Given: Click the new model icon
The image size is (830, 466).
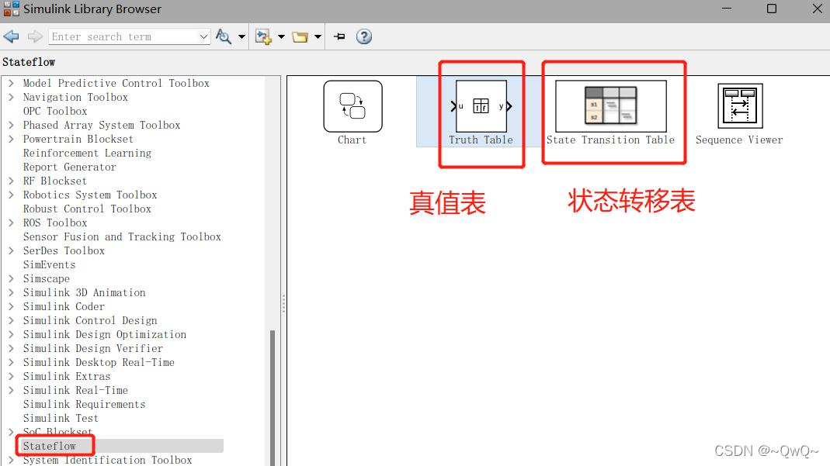Looking at the screenshot, I should tap(263, 36).
